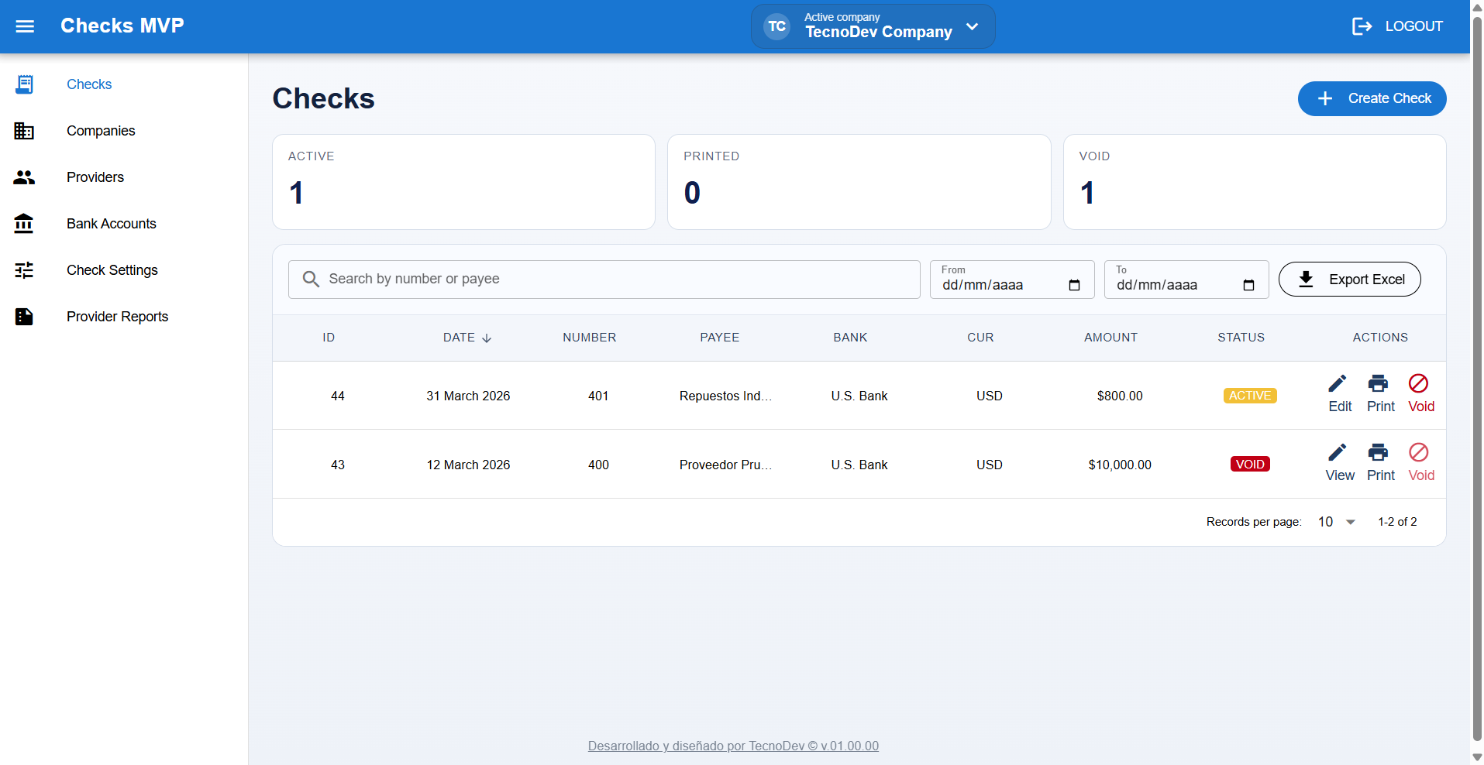Go to Companies in the sidebar
The height and width of the screenshot is (765, 1484).
coord(101,131)
